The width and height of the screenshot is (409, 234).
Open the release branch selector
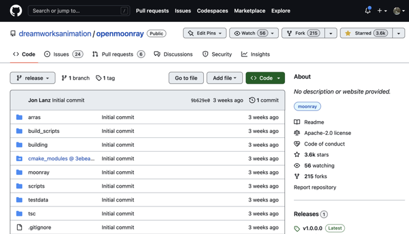(x=33, y=78)
